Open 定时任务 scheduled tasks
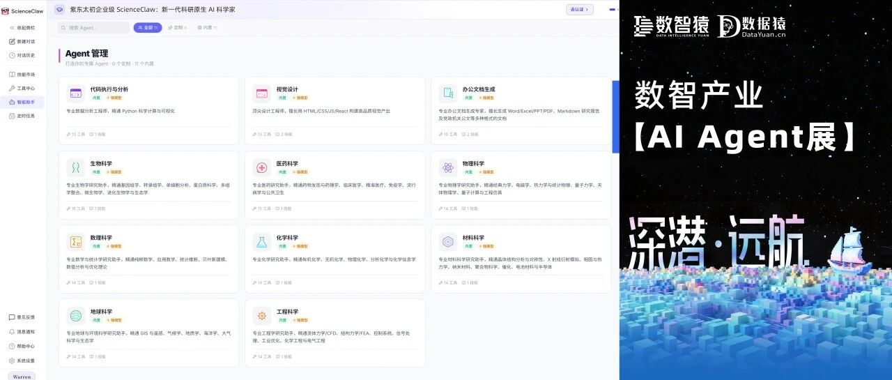The width and height of the screenshot is (892, 380). [x=22, y=116]
